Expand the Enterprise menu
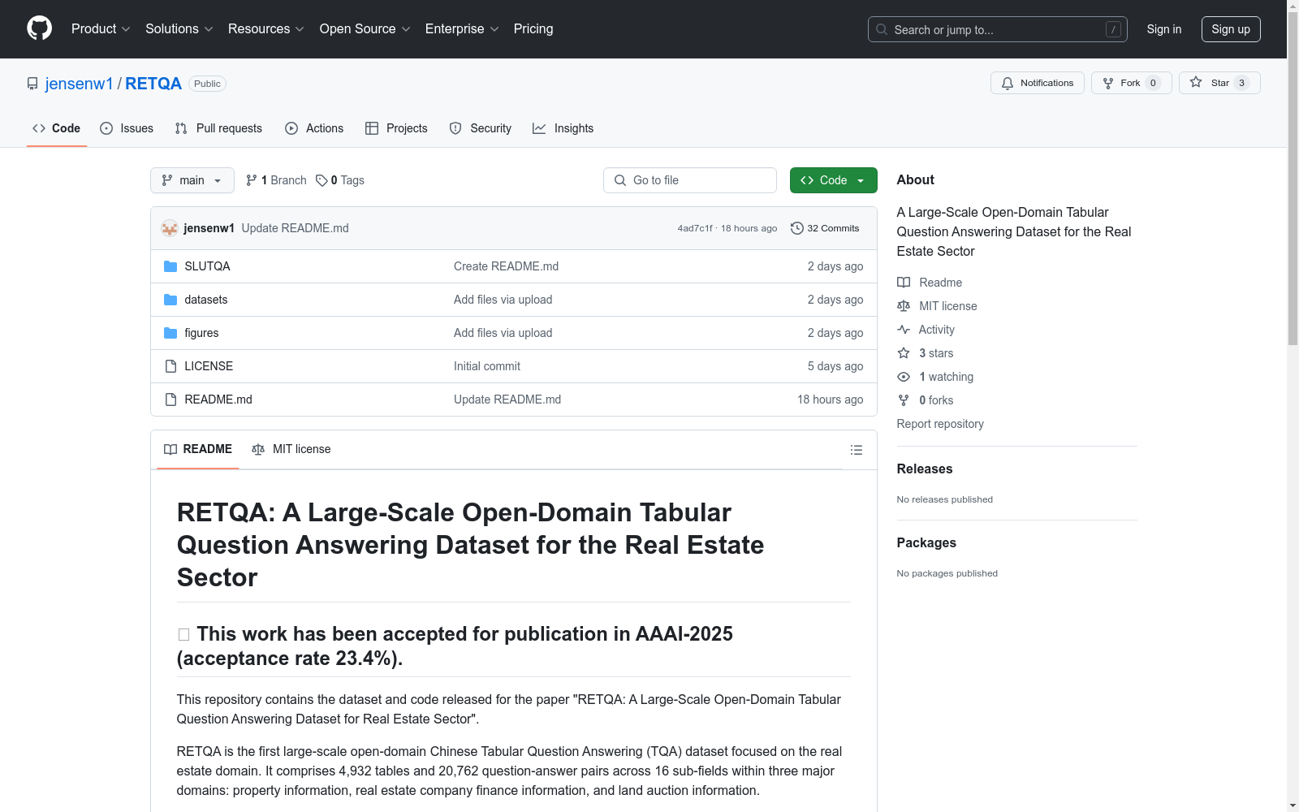1299x812 pixels. pos(462,29)
